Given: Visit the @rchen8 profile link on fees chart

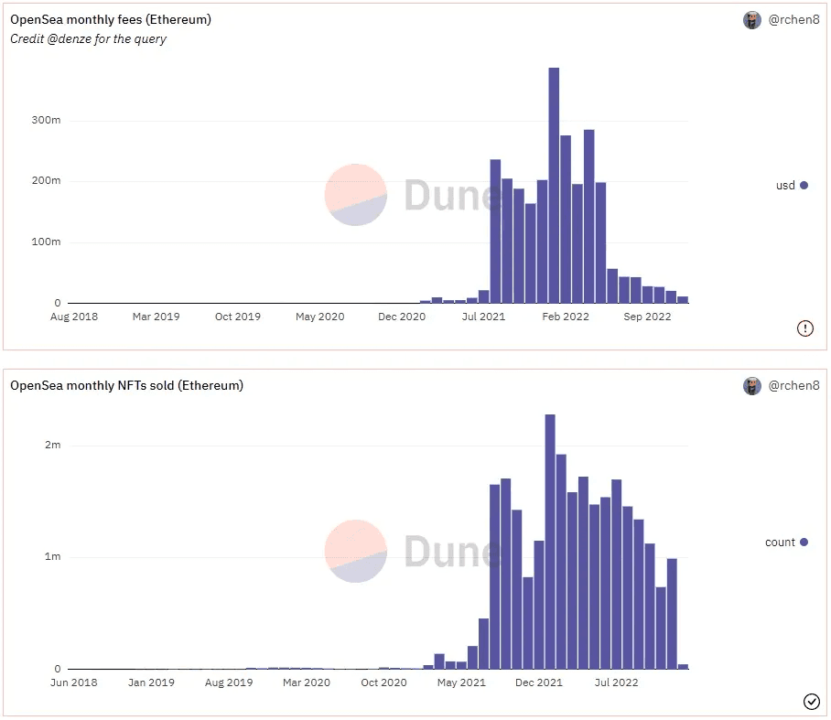Looking at the screenshot, I should (x=793, y=19).
